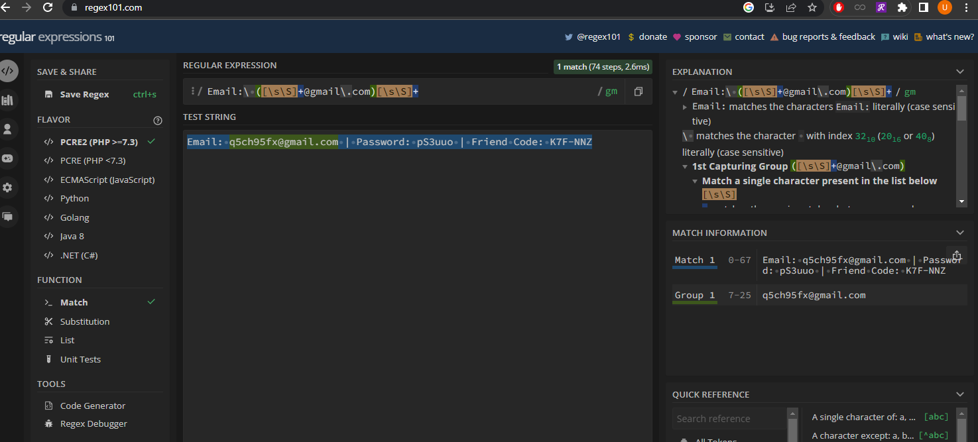Click the red ad blocker extension icon
This screenshot has height=442, width=978.
(839, 7)
